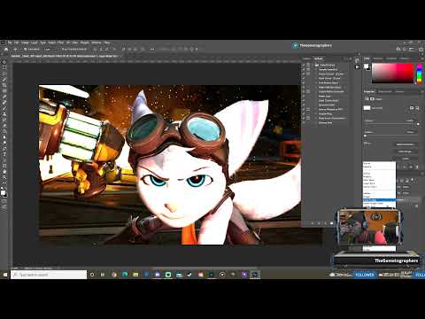Select the Custom RGB to Grayscale action
The width and height of the screenshot is (425, 319).
pos(331,91)
